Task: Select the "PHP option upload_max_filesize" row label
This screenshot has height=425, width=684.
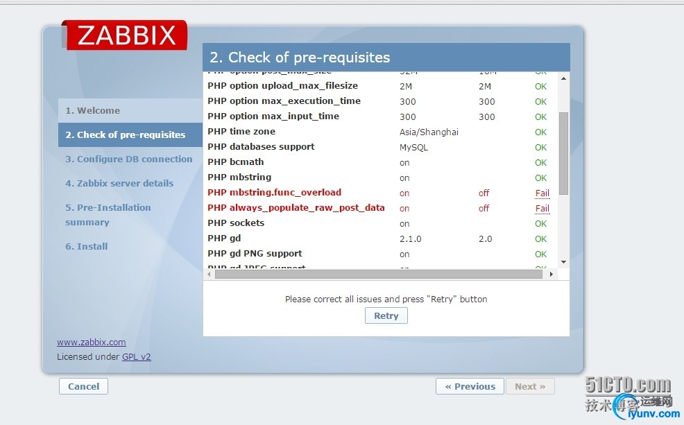Action: pyautogui.click(x=282, y=85)
